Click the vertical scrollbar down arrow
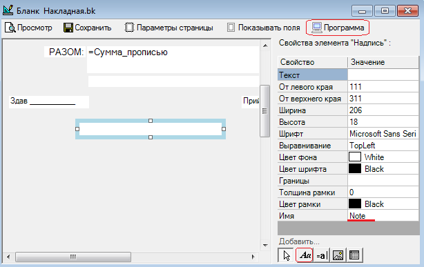 click(265, 246)
